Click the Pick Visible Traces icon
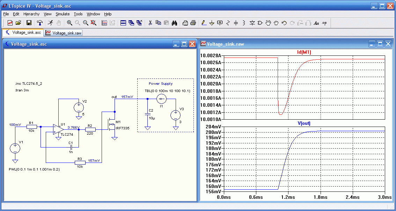This screenshot has height=211, width=396. 104,23
